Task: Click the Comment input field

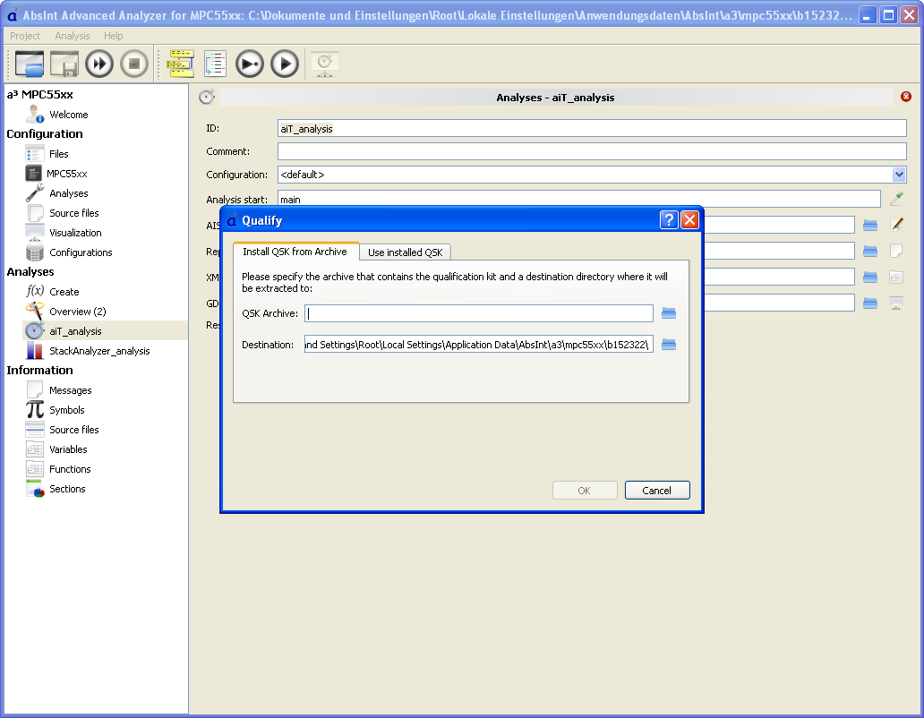Action: point(592,151)
